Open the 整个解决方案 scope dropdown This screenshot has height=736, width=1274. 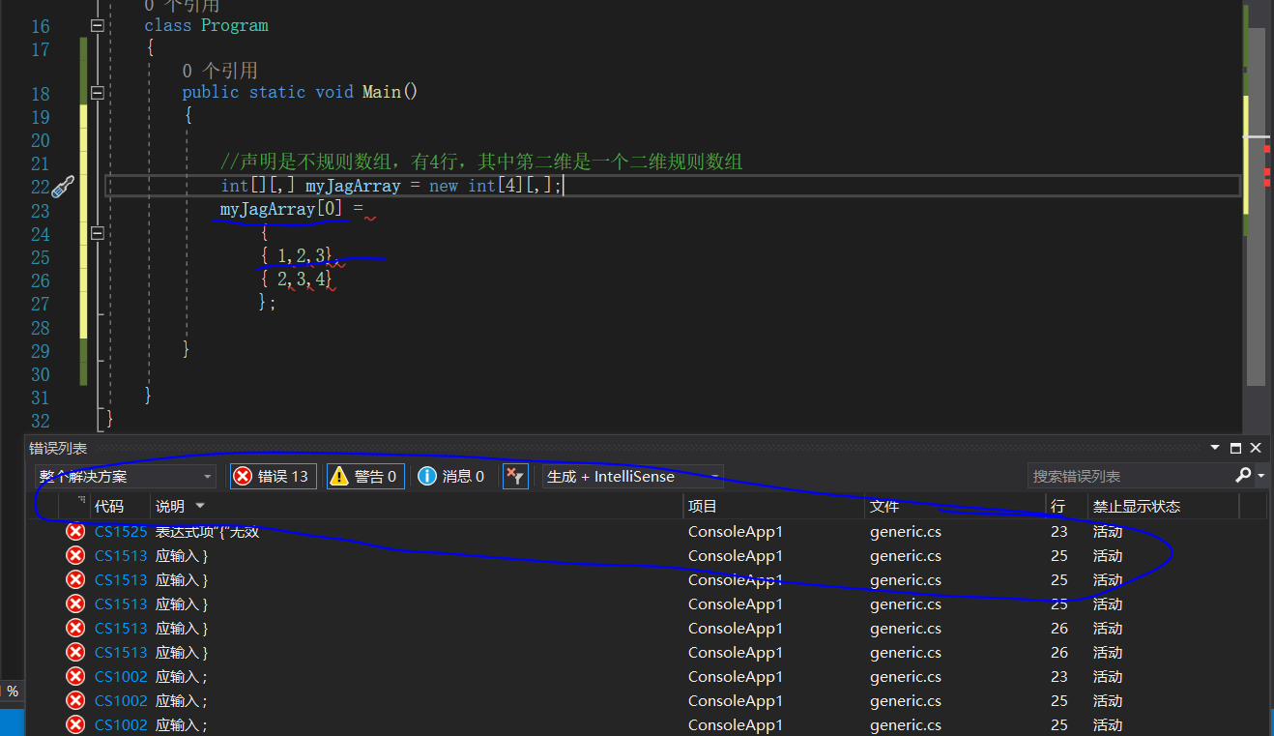[x=126, y=476]
